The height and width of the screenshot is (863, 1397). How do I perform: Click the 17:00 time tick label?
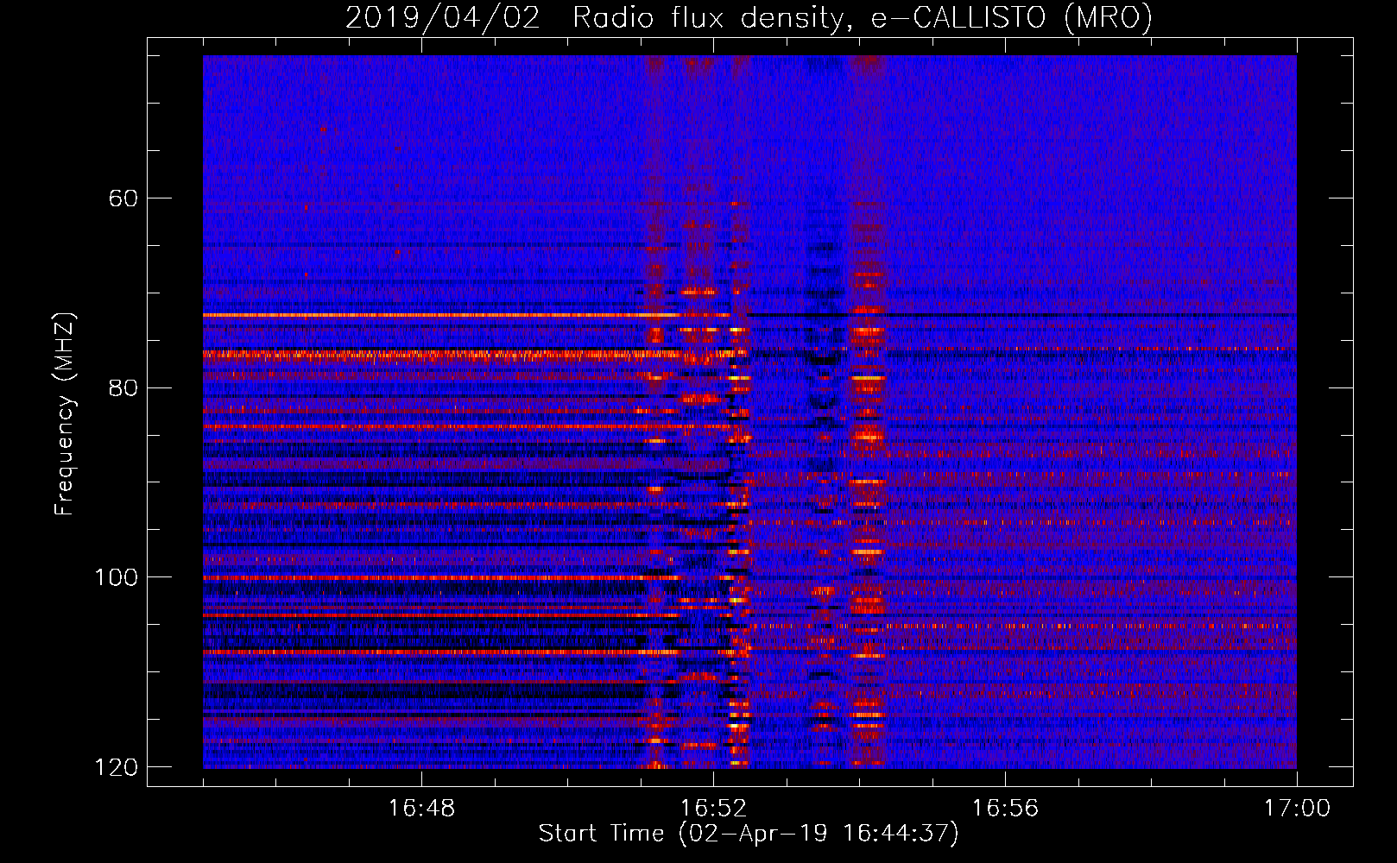(1297, 809)
